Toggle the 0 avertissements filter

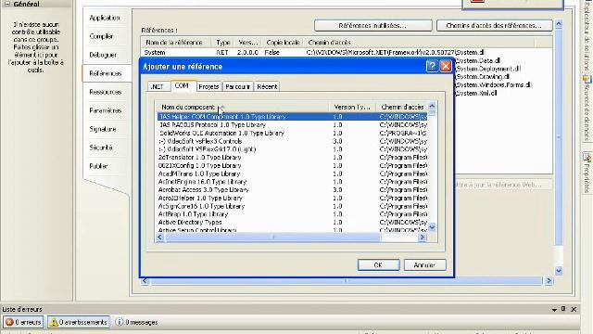79,322
